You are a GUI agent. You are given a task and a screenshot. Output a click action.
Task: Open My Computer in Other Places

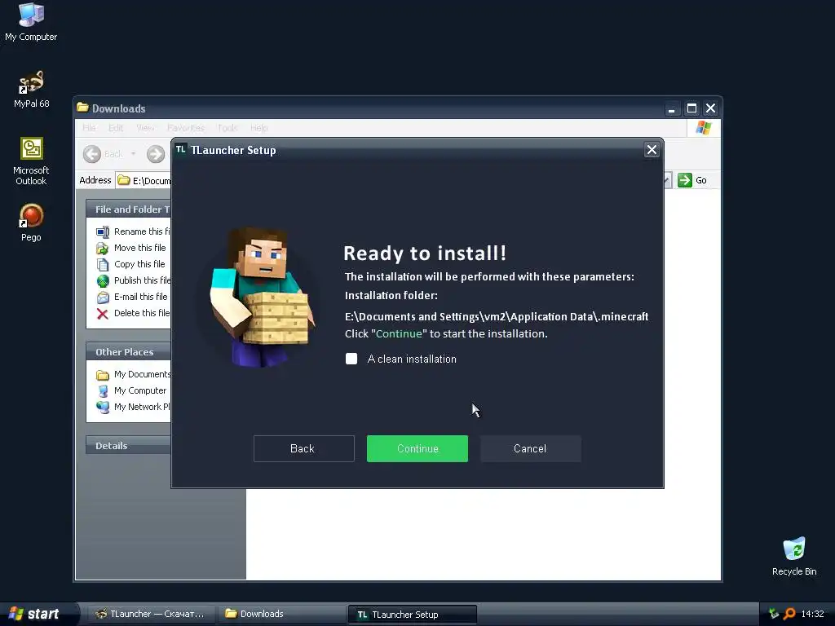[140, 390]
